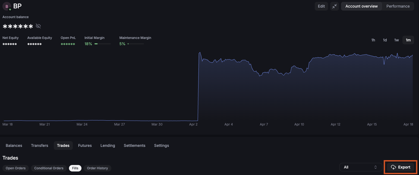Select the 1d chart timeframe
Image resolution: width=419 pixels, height=175 pixels.
[385, 40]
